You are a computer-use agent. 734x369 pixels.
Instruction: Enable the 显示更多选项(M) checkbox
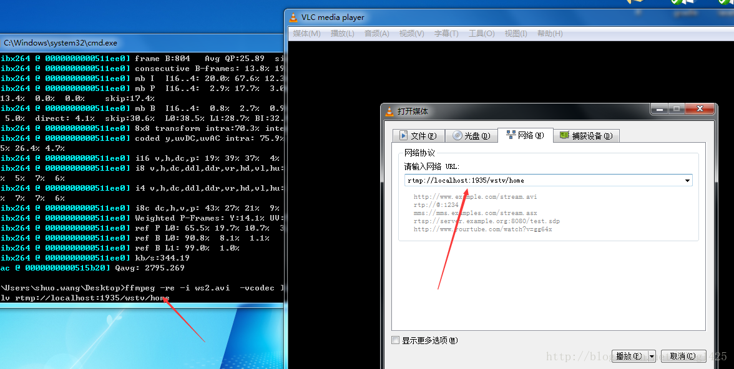(395, 340)
